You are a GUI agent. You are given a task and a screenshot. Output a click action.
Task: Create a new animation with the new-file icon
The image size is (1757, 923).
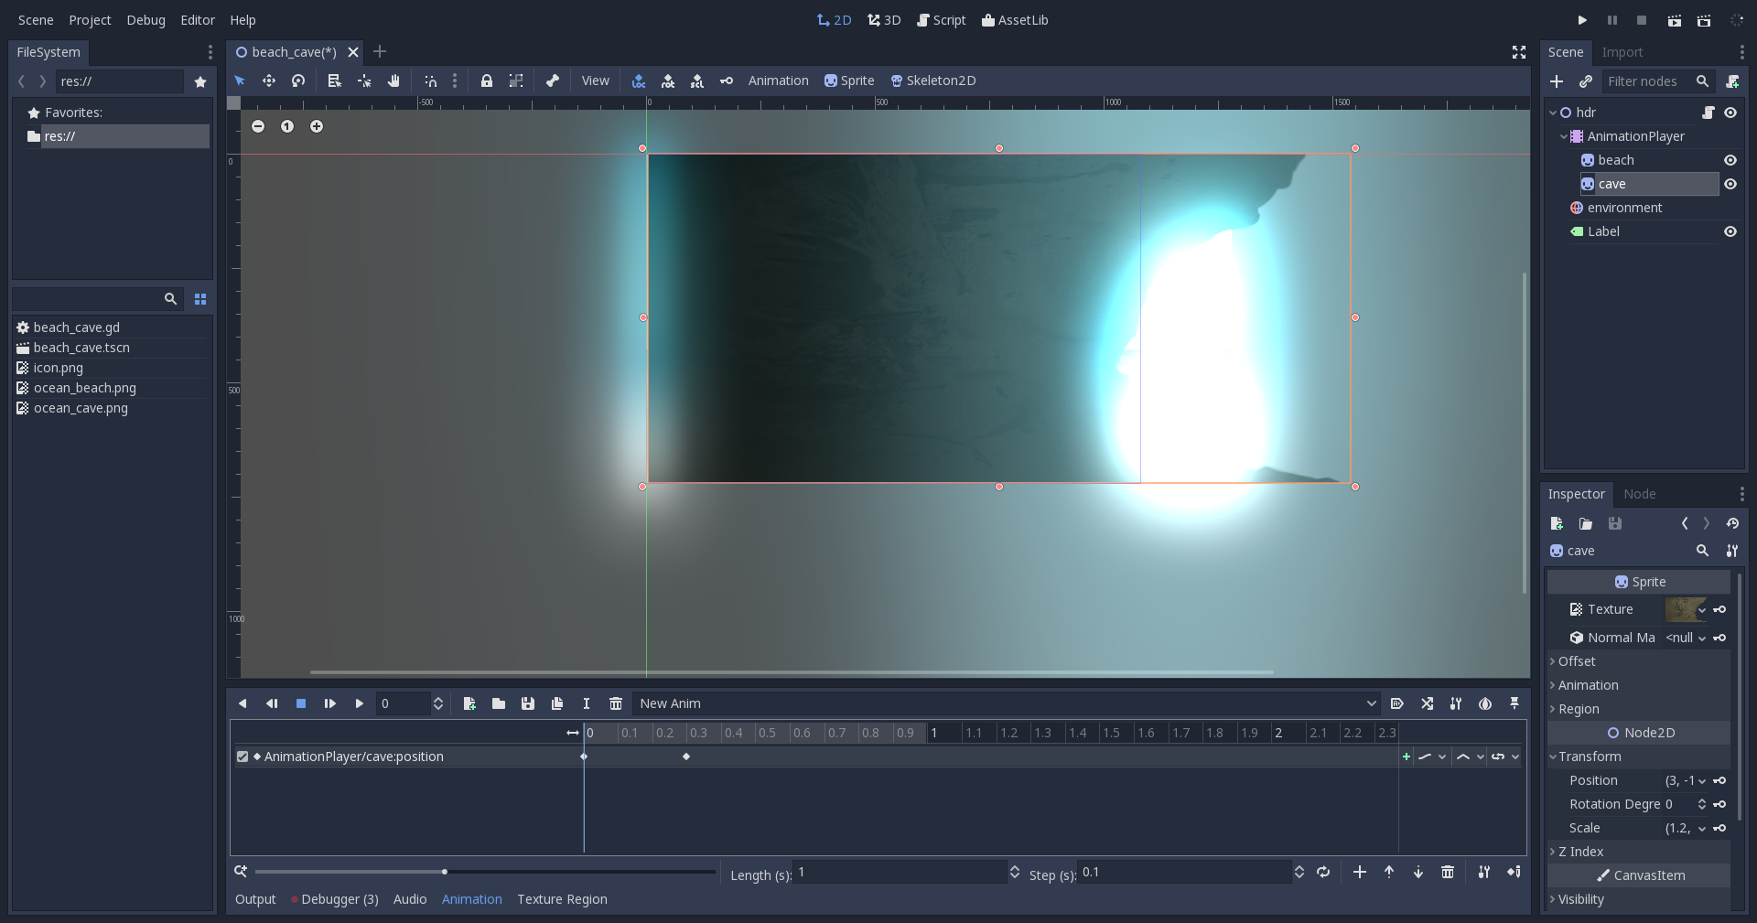[469, 703]
